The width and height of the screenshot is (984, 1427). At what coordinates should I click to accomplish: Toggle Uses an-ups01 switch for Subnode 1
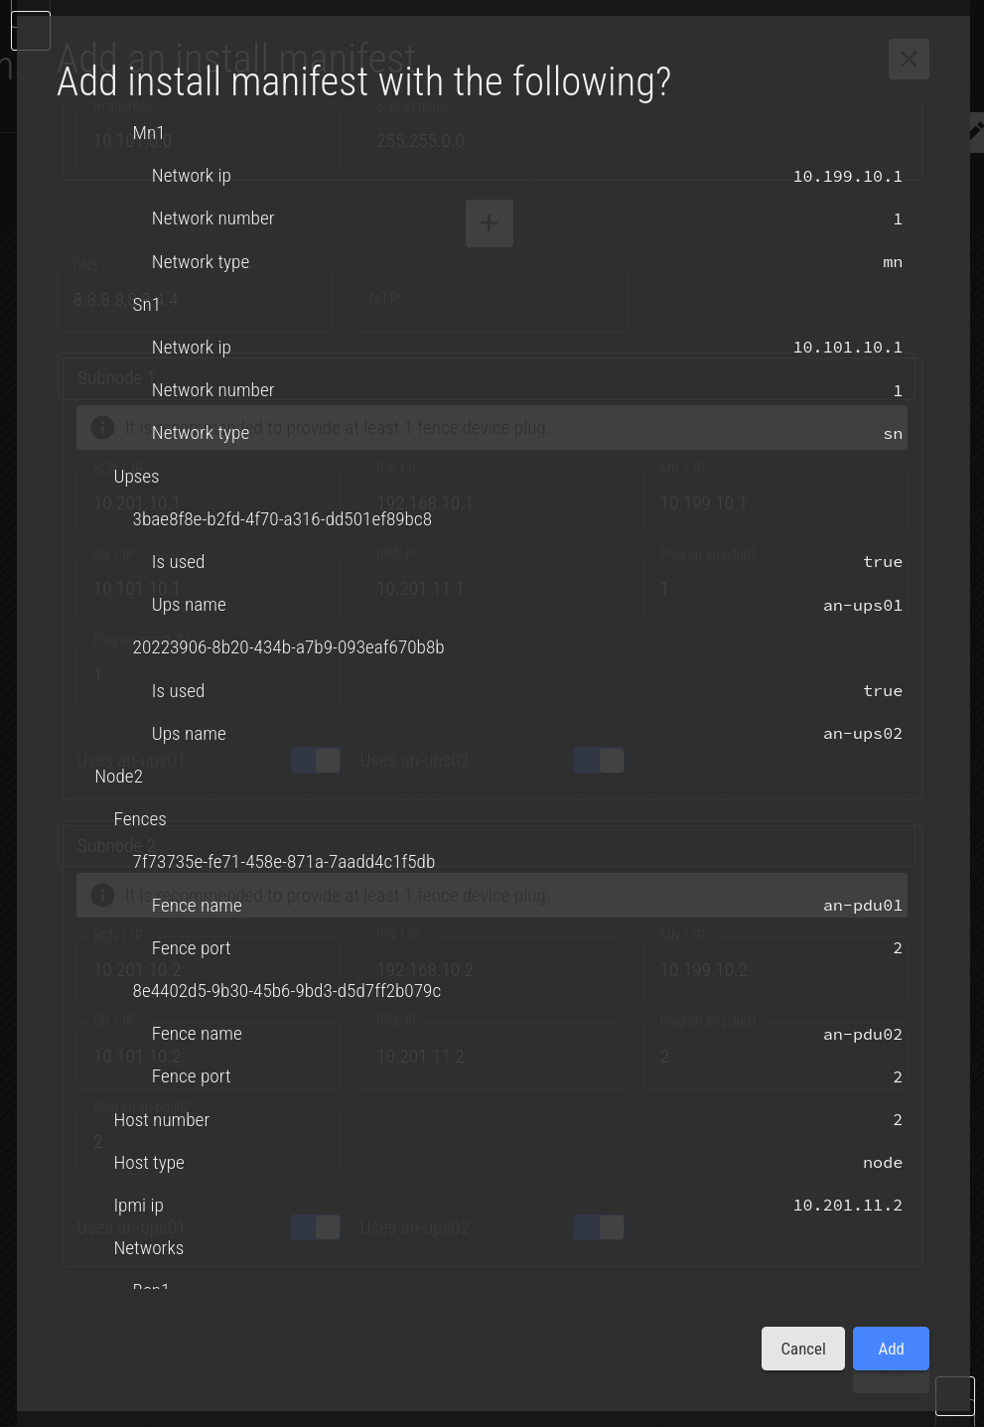[x=316, y=761]
